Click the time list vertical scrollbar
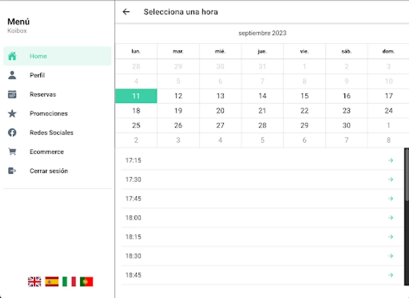This screenshot has width=409, height=298. point(407,175)
